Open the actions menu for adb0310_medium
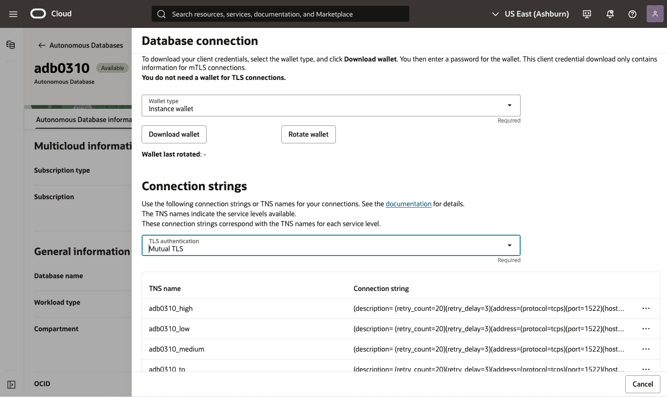The height and width of the screenshot is (397, 667). point(646,349)
